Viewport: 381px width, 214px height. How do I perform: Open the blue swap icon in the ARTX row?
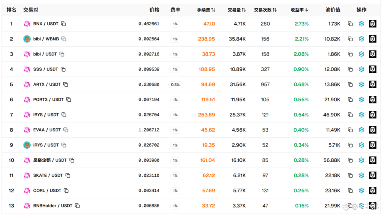(x=361, y=84)
